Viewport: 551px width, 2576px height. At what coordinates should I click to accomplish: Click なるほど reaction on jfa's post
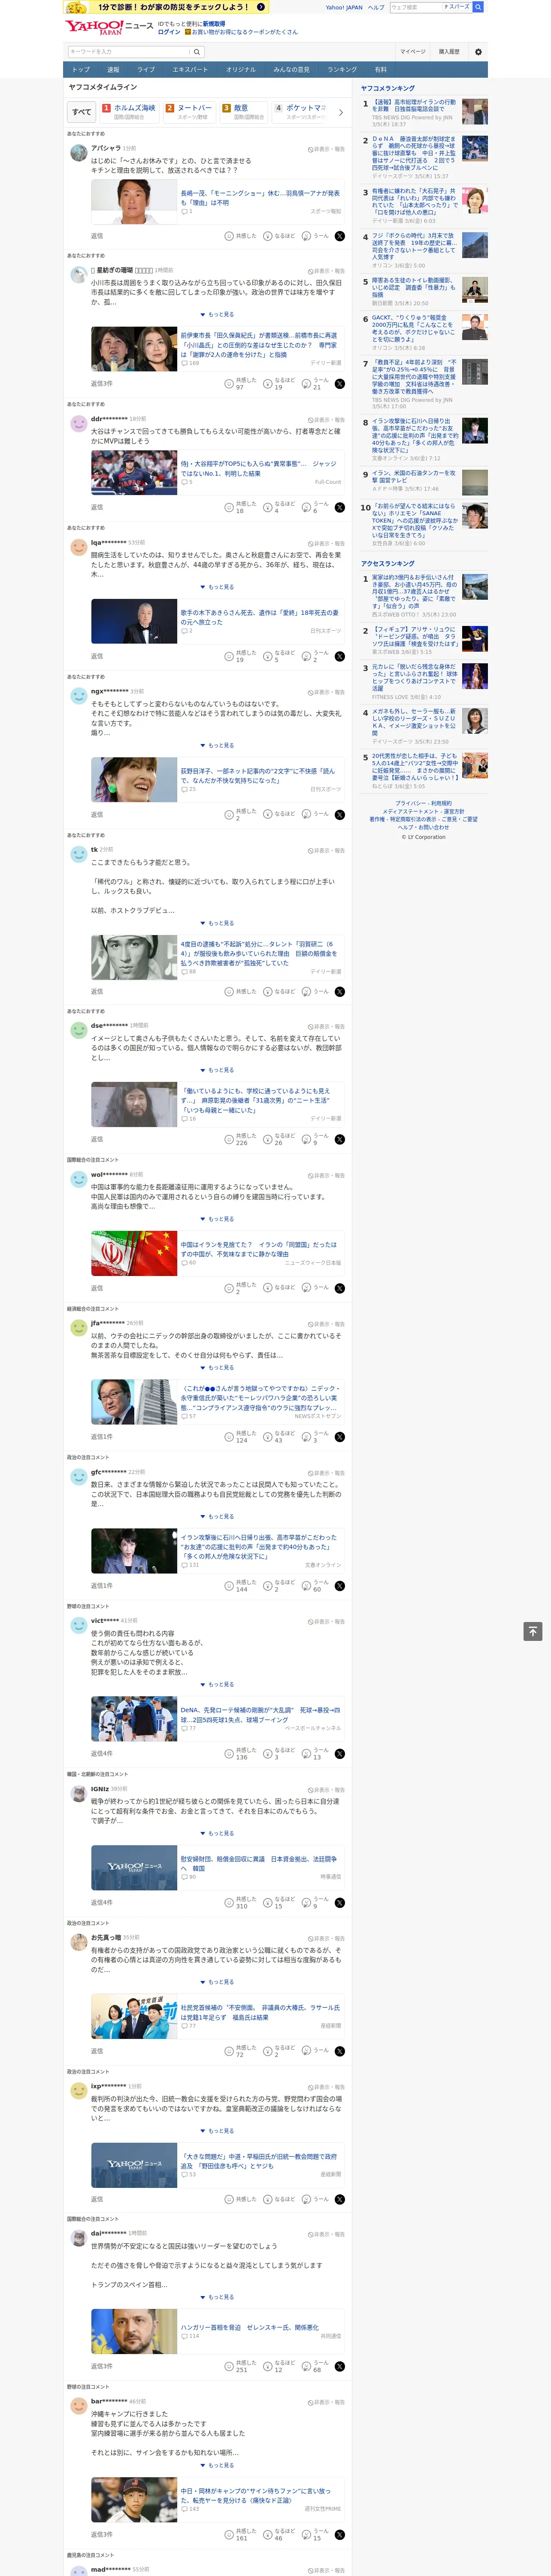coord(279,1437)
